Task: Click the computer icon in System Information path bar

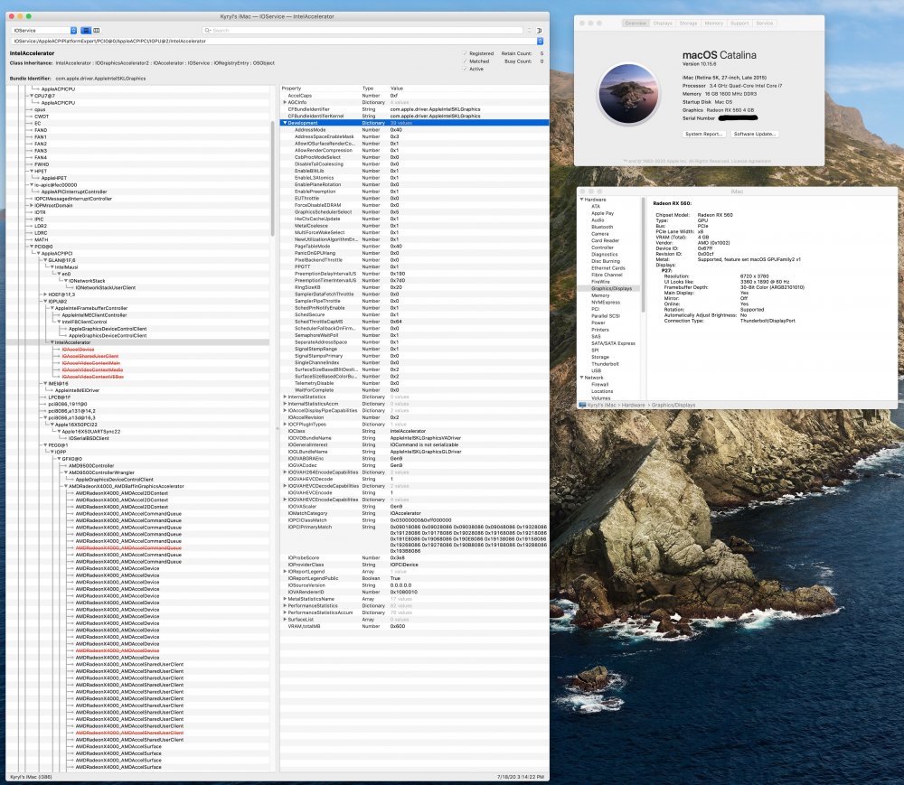Action: click(582, 405)
